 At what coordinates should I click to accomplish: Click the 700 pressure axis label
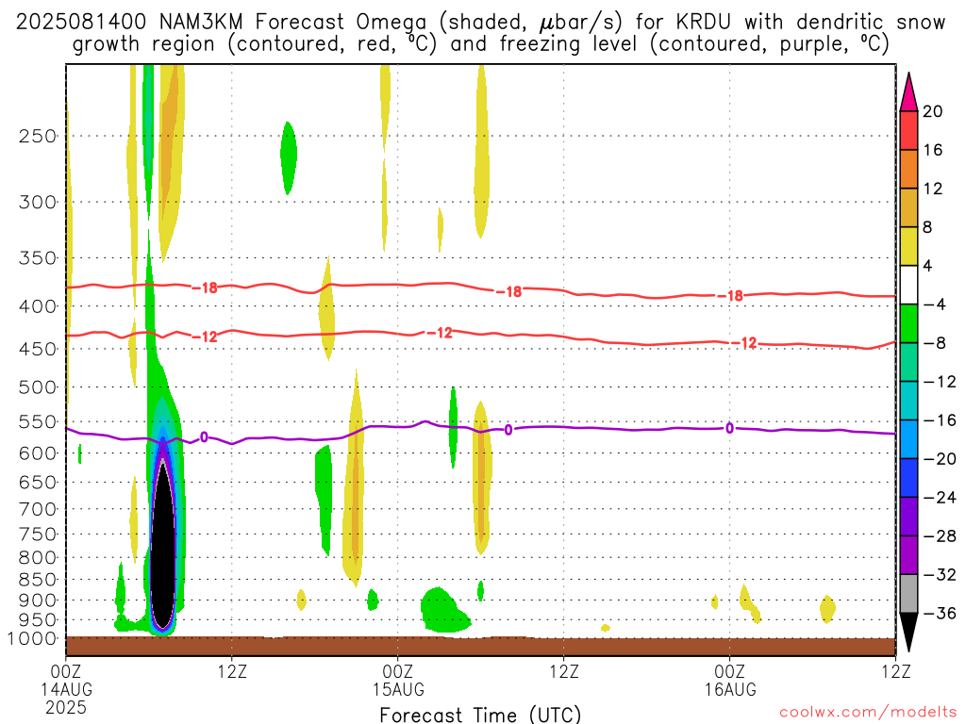point(38,509)
